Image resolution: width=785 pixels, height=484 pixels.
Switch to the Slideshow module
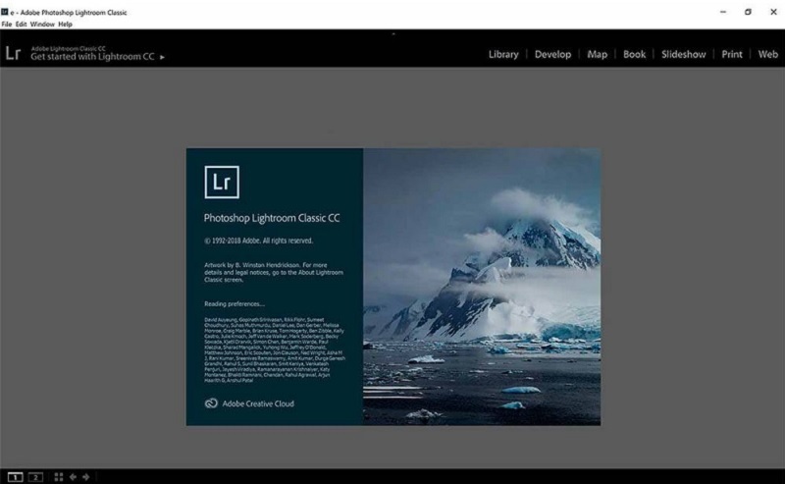[x=683, y=54]
